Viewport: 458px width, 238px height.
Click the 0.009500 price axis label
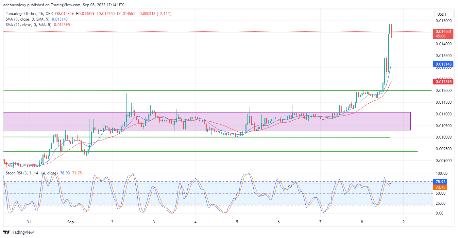(443, 149)
